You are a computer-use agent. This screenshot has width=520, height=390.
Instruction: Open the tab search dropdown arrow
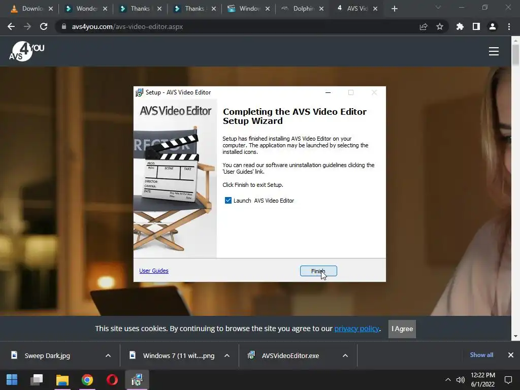coord(438,7)
